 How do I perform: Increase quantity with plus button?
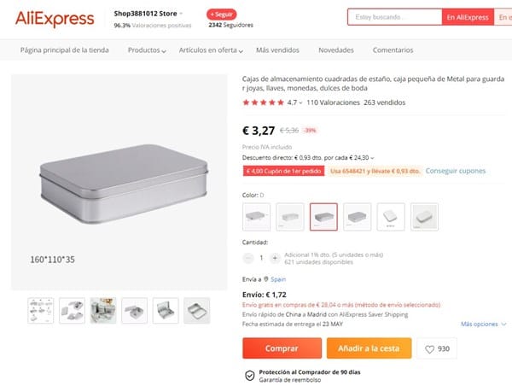coord(275,257)
